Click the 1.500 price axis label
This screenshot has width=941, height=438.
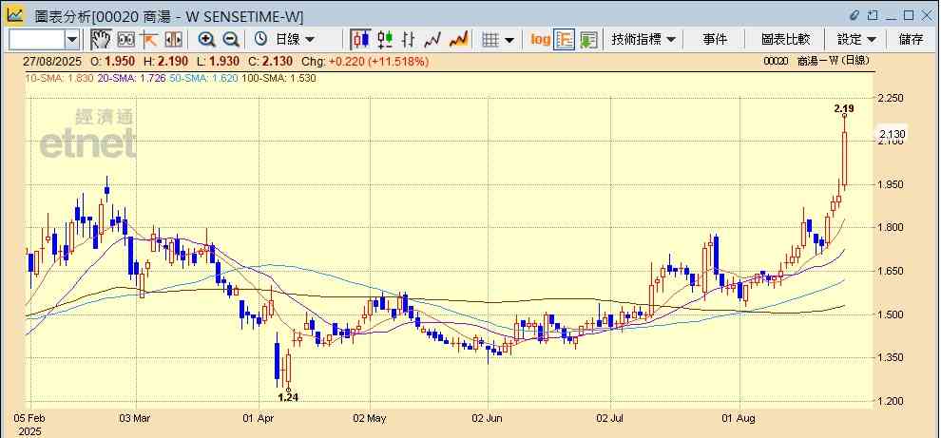[891, 314]
